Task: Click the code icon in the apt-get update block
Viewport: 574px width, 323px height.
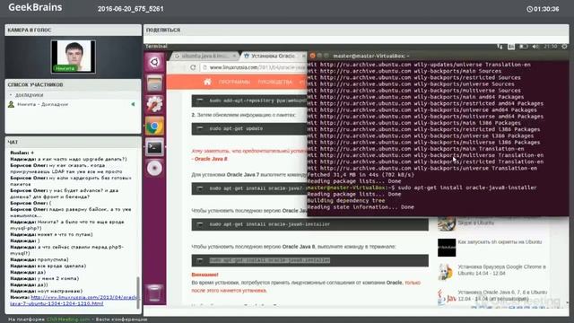Action: (200, 128)
